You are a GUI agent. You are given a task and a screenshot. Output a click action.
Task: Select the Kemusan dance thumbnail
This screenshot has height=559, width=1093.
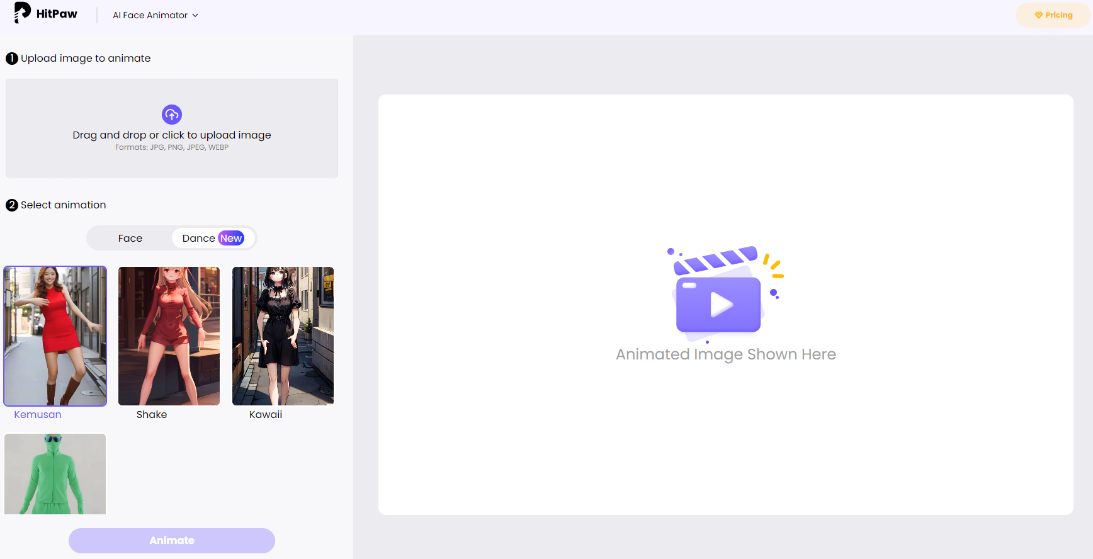tap(55, 336)
